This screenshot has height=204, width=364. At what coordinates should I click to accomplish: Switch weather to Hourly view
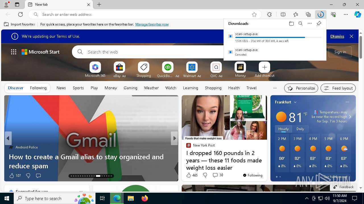coord(284,129)
